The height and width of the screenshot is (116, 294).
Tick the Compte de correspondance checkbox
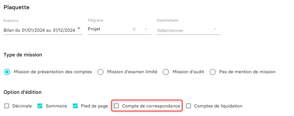coord(117,106)
